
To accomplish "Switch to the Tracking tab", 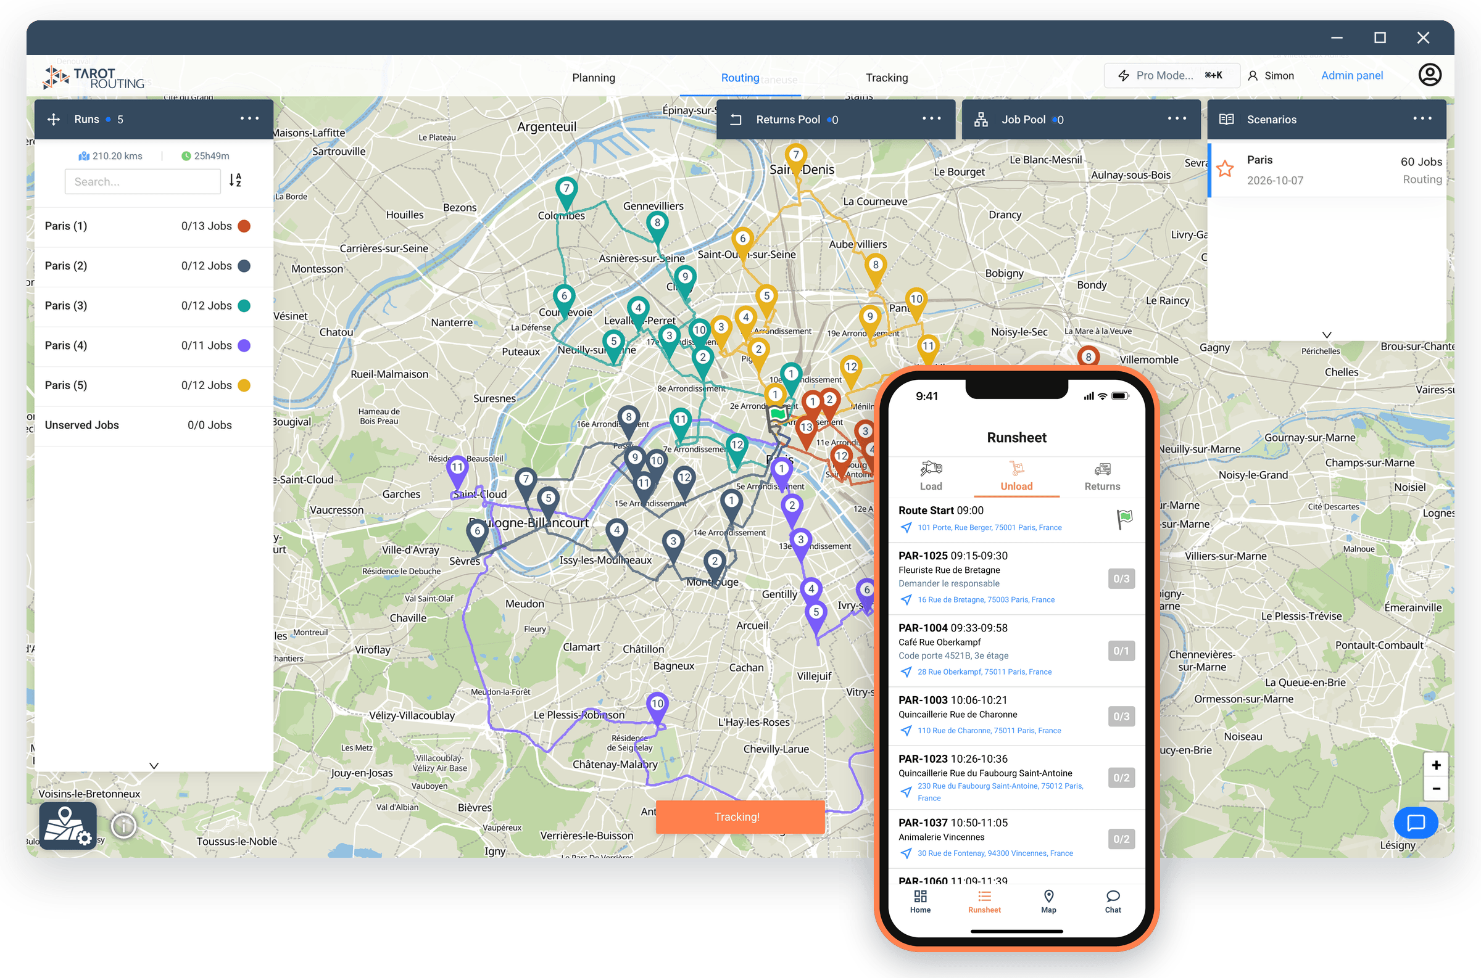I will (x=887, y=77).
